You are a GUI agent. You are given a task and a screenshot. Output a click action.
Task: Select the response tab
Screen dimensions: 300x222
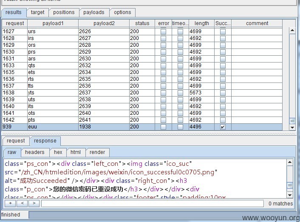[45, 141]
